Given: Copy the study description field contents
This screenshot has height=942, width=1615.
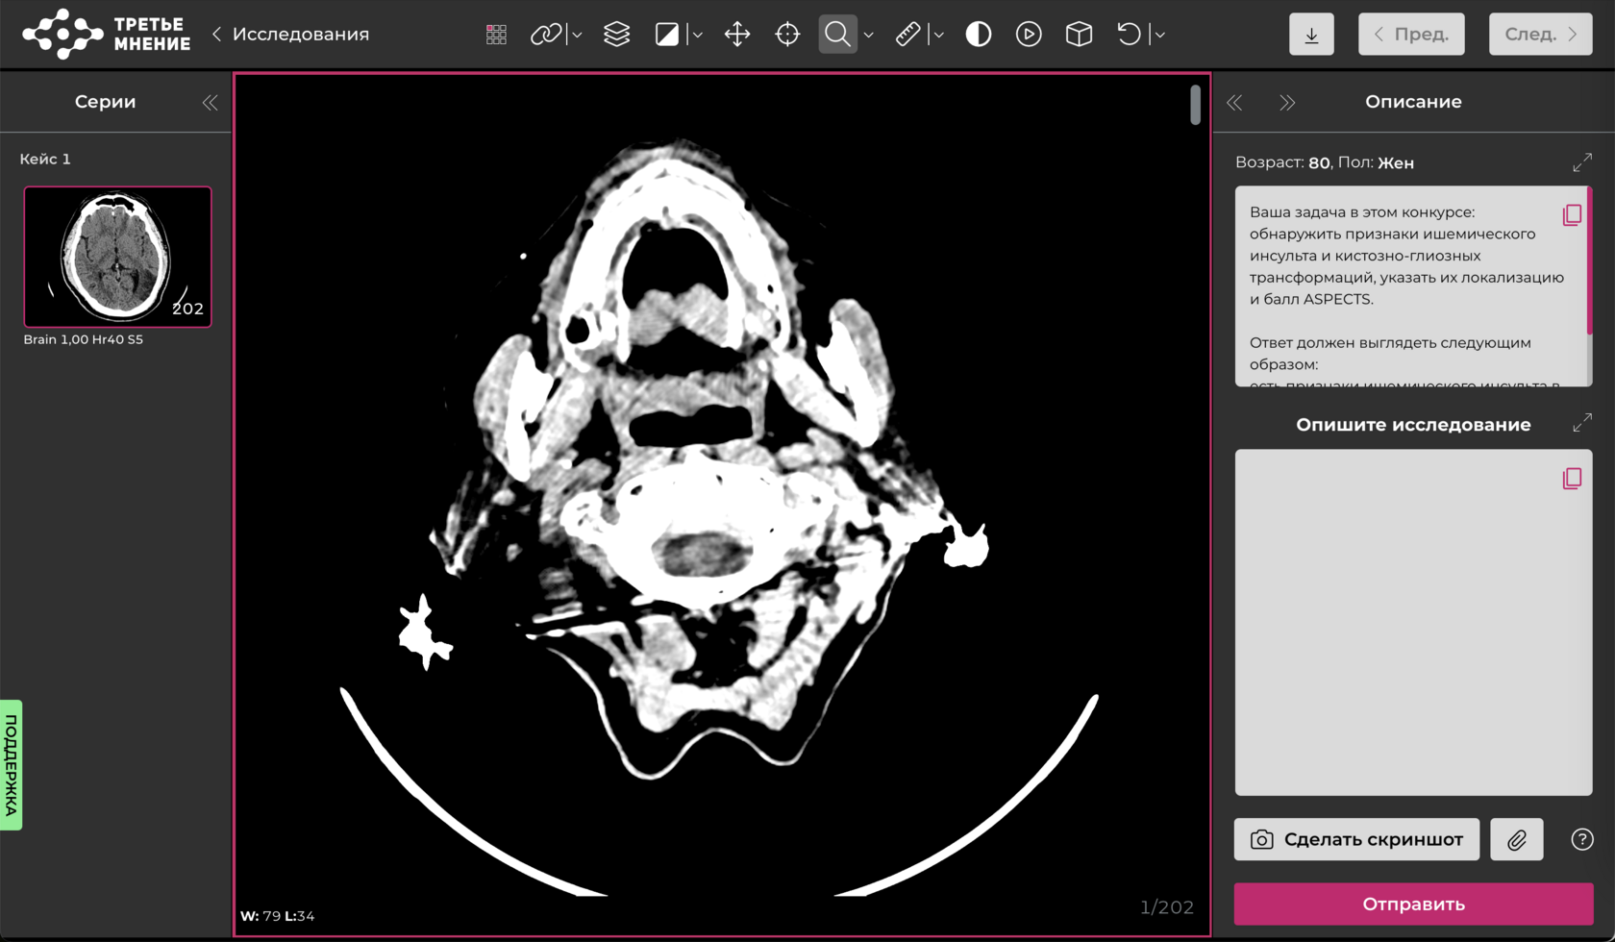Looking at the screenshot, I should click(x=1572, y=478).
